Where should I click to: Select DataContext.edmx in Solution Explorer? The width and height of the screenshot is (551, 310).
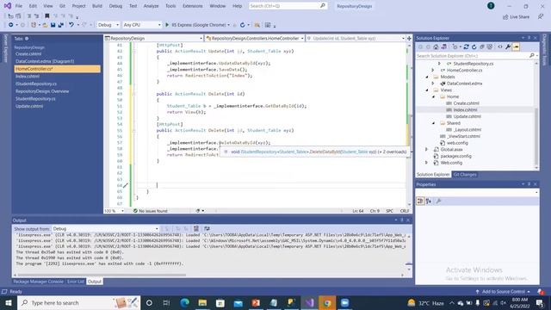point(464,84)
